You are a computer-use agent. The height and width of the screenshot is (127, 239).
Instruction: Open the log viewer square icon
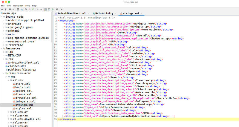click(57, 10)
